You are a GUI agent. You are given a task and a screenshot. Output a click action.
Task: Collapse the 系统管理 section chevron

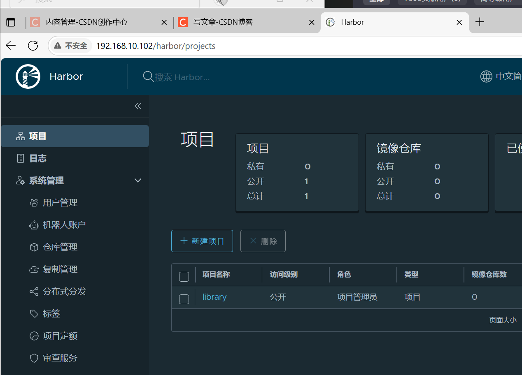pyautogui.click(x=138, y=181)
